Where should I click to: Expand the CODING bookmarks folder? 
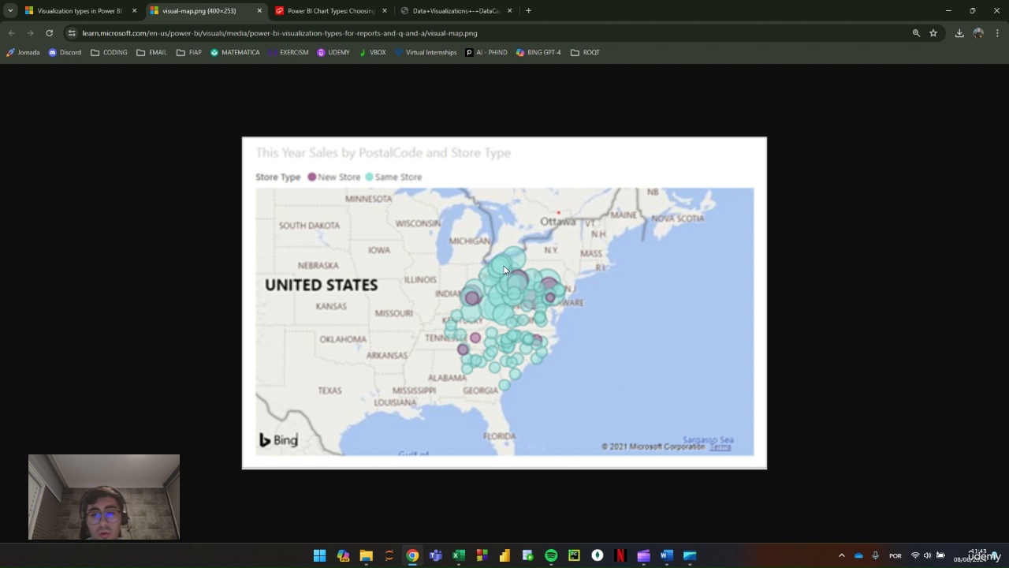[109, 53]
